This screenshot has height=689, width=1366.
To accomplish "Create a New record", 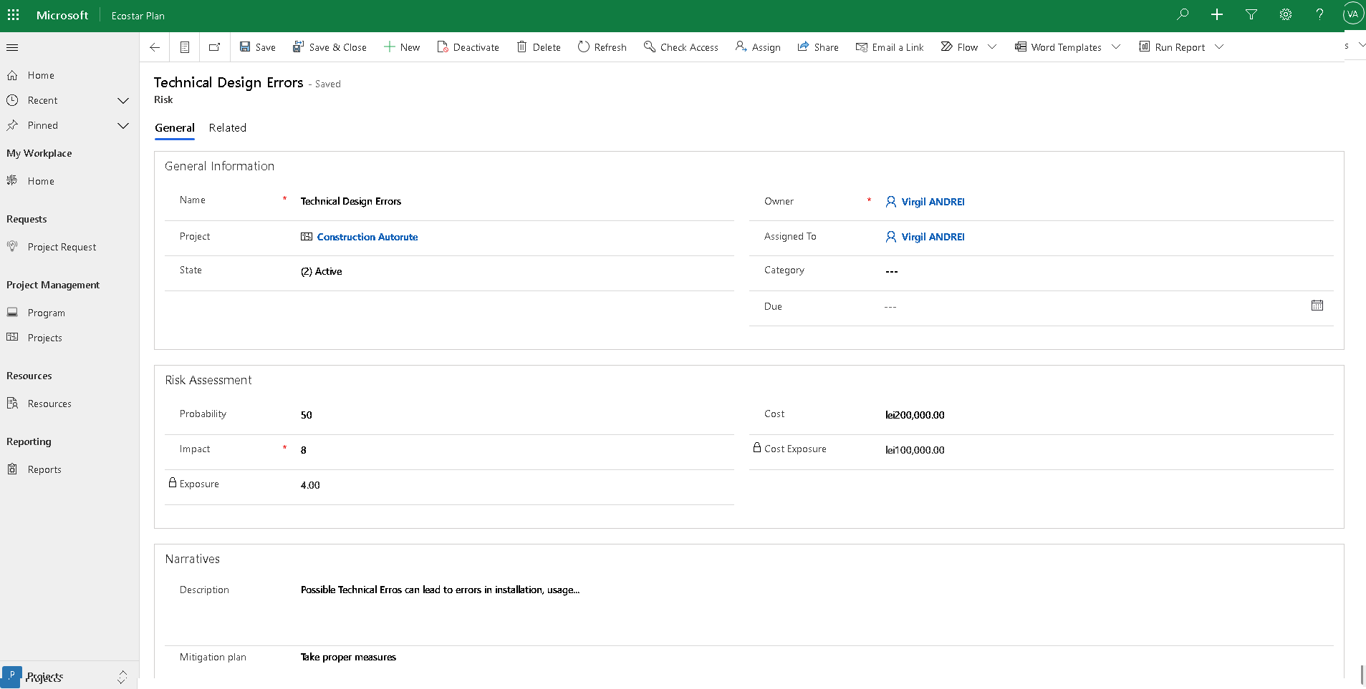I will (x=402, y=47).
